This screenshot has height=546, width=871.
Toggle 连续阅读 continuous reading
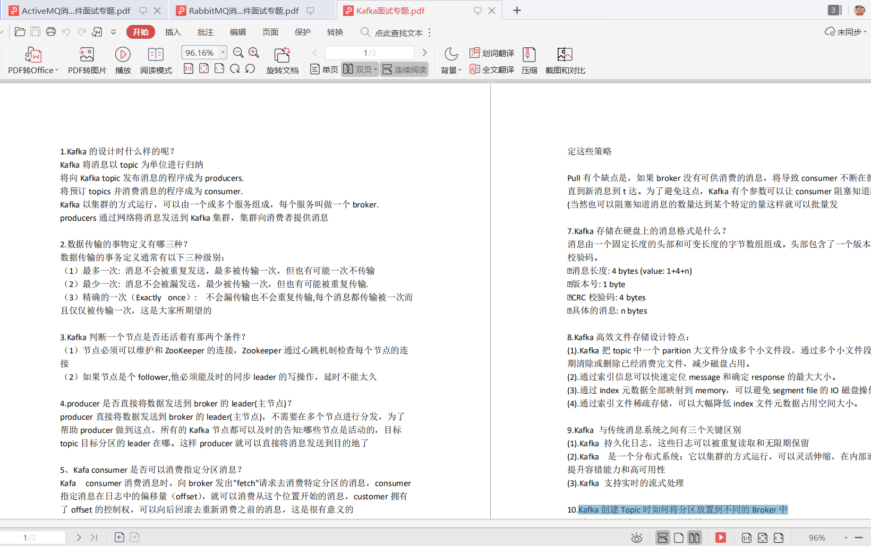[404, 70]
